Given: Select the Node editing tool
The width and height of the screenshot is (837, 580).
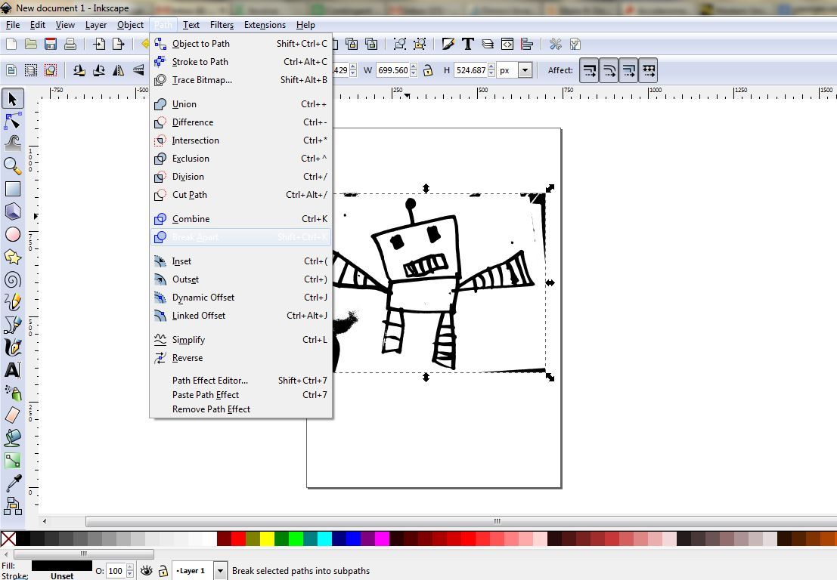Looking at the screenshot, I should (12, 122).
